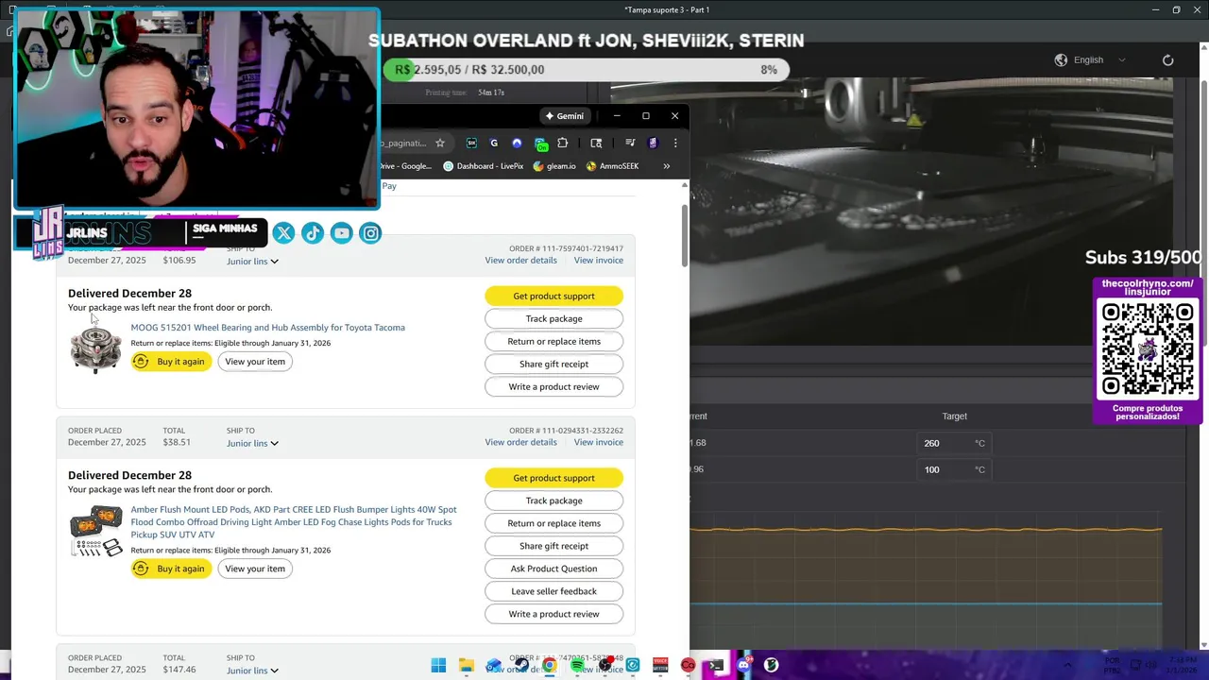Track package for Amber LED pods order
This screenshot has height=680, width=1209.
pyautogui.click(x=553, y=501)
